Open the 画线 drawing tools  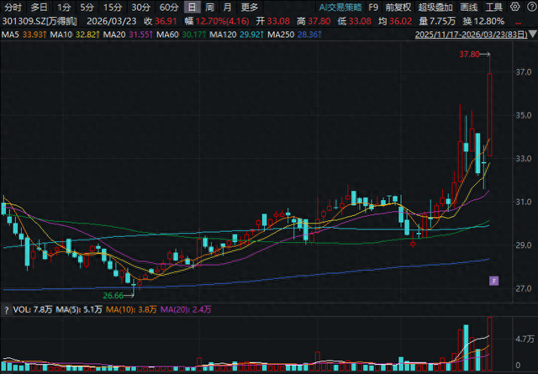click(x=469, y=7)
